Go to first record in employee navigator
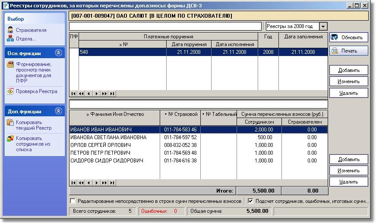 (x=73, y=183)
